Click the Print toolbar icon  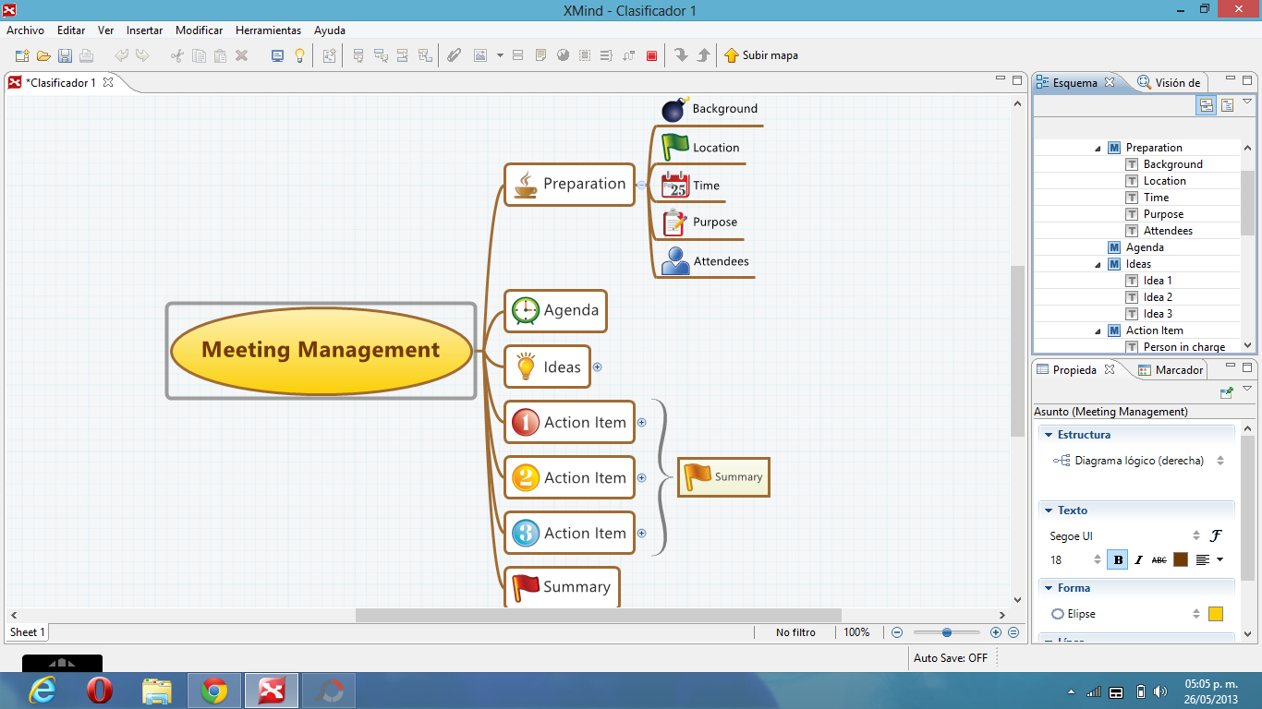[86, 55]
